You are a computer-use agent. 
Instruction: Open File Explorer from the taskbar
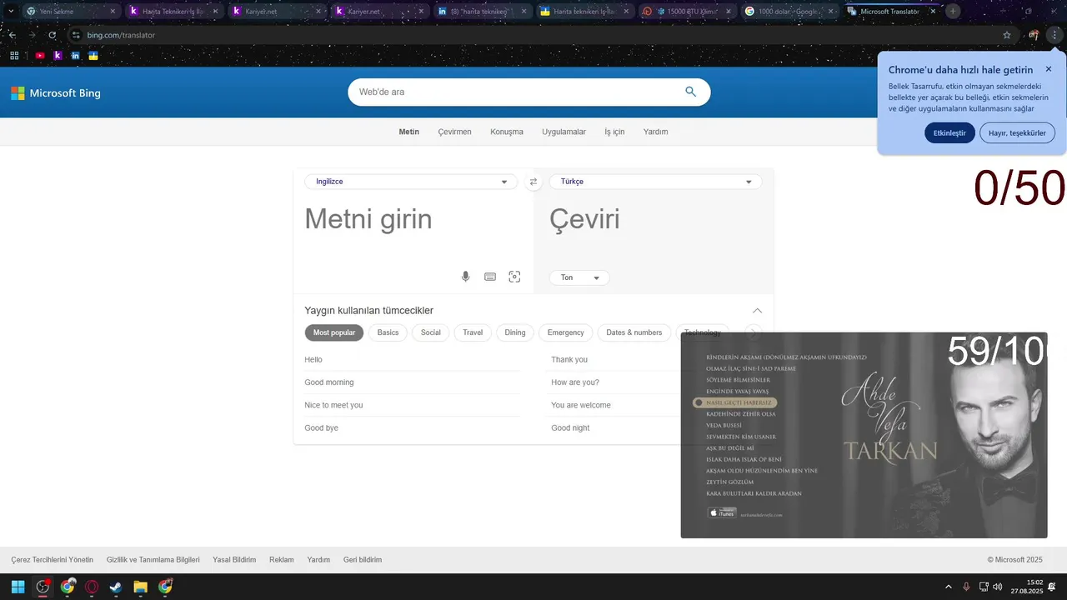tap(141, 587)
